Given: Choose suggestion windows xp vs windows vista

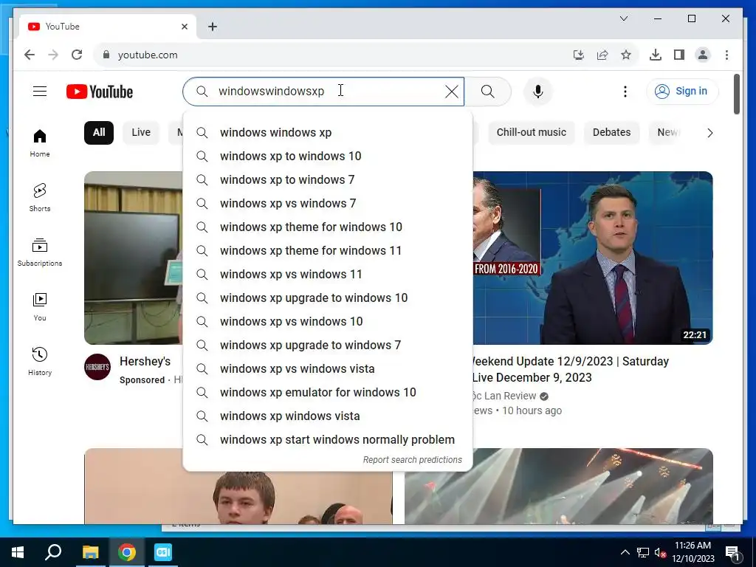Looking at the screenshot, I should click(328, 369).
